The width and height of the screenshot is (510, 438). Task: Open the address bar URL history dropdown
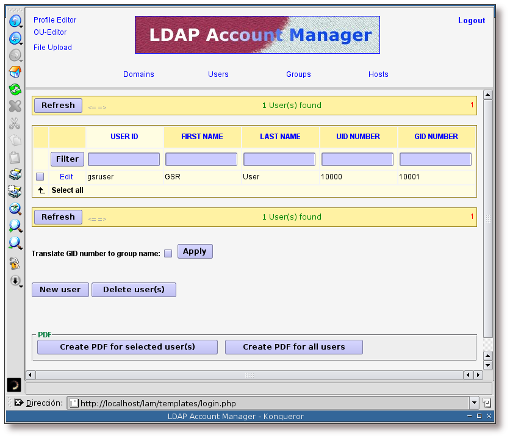pyautogui.click(x=474, y=403)
